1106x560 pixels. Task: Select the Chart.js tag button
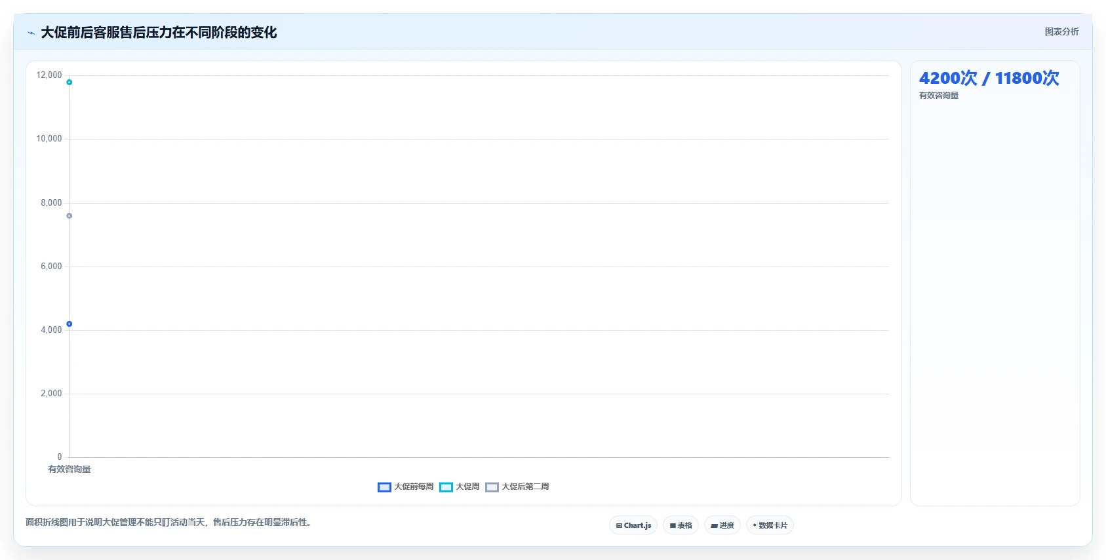[633, 525]
